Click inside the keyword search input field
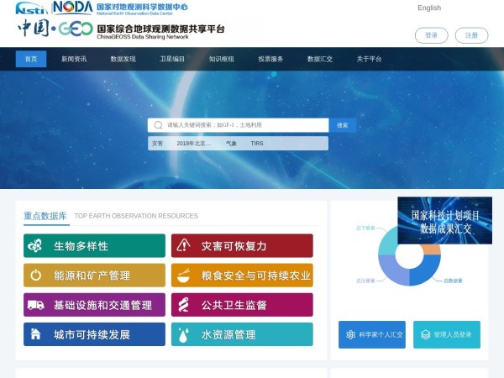504x378 pixels. [244, 125]
